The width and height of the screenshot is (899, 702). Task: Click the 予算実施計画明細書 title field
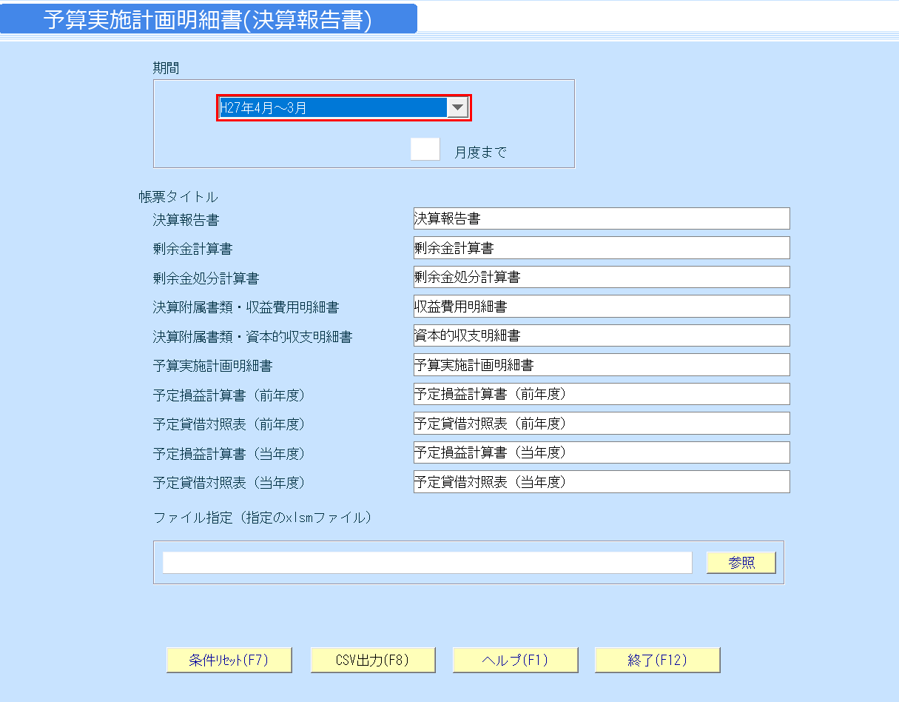point(599,364)
